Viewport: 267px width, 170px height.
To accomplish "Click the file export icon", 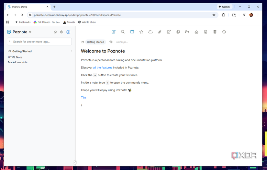I will [206, 32].
